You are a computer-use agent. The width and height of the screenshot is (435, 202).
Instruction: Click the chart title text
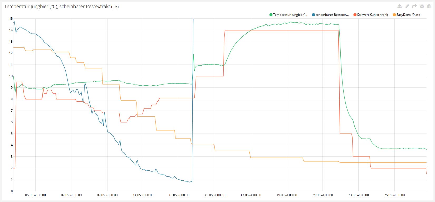[61, 7]
